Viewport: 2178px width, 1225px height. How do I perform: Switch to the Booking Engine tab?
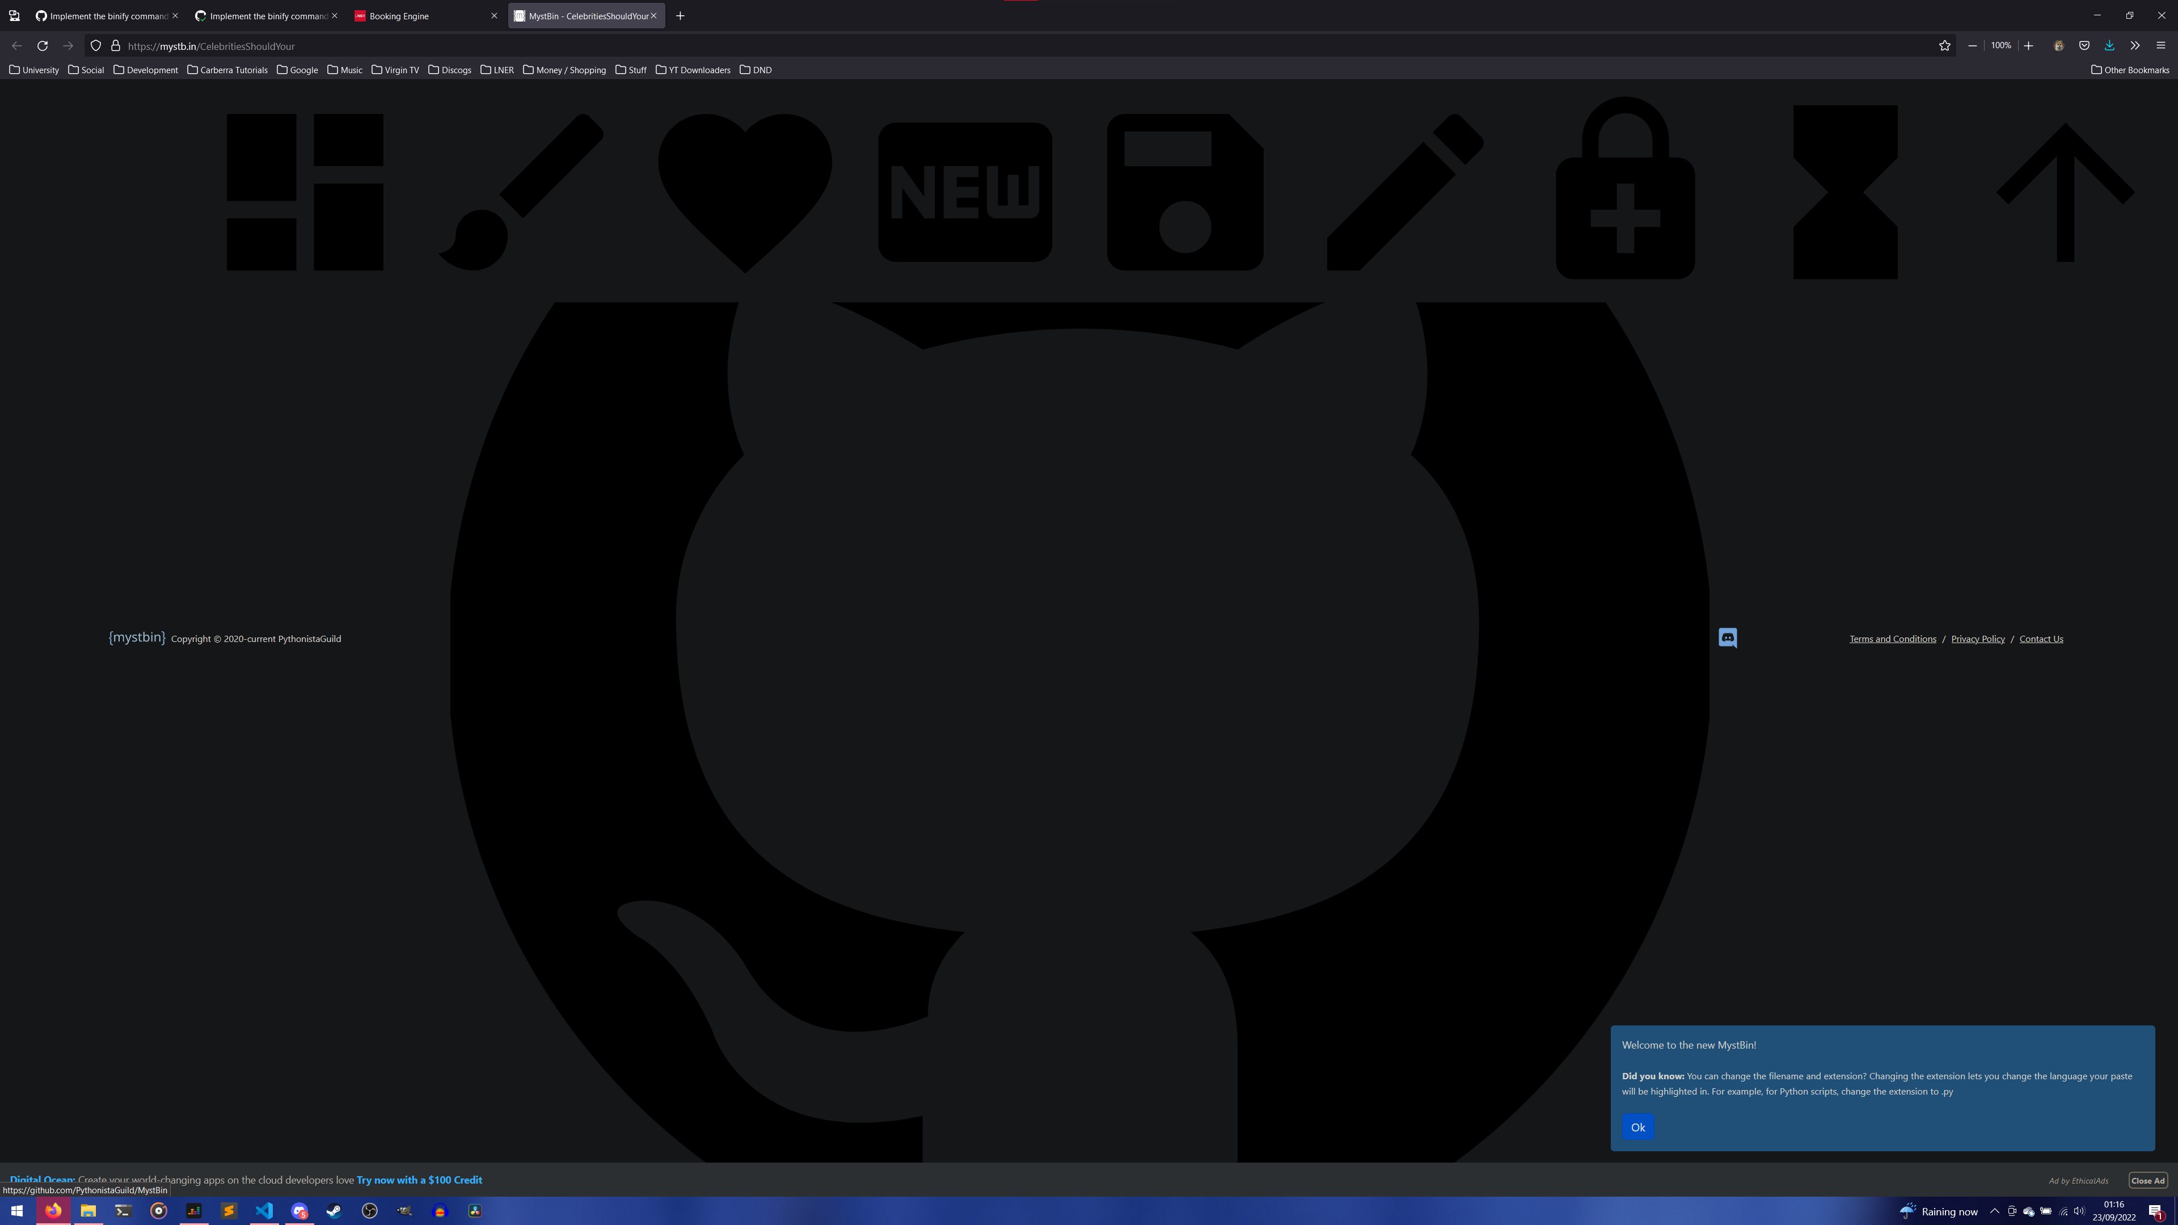click(x=399, y=16)
